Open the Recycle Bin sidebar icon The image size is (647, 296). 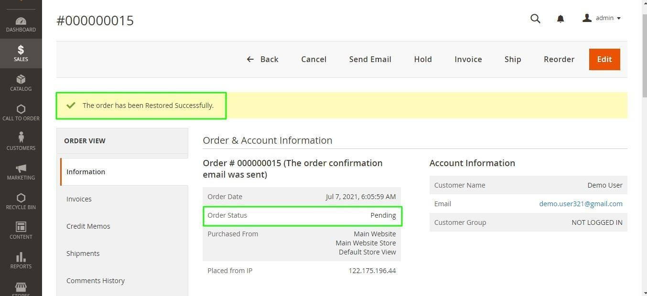pos(21,201)
